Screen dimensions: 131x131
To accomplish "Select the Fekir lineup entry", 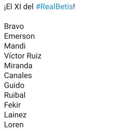I will click(12, 105).
